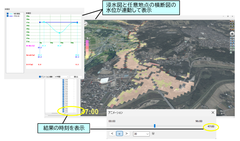
Task: Minimize the main map window
Action: (223, 16)
